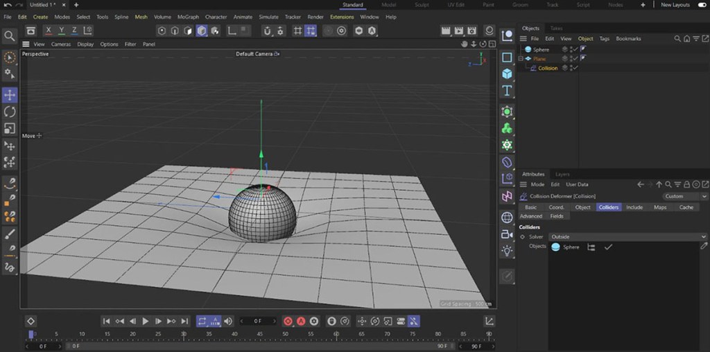This screenshot has height=352, width=710.
Task: Toggle the Sphere collider checkmark in Objects list
Action: [x=608, y=247]
